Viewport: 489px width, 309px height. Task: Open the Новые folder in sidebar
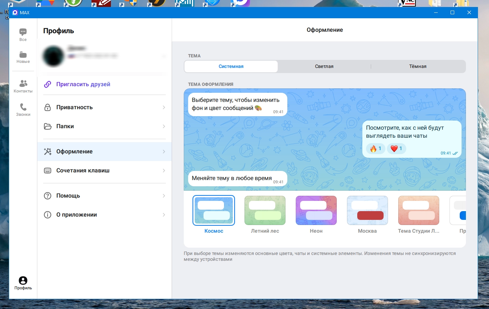(23, 57)
